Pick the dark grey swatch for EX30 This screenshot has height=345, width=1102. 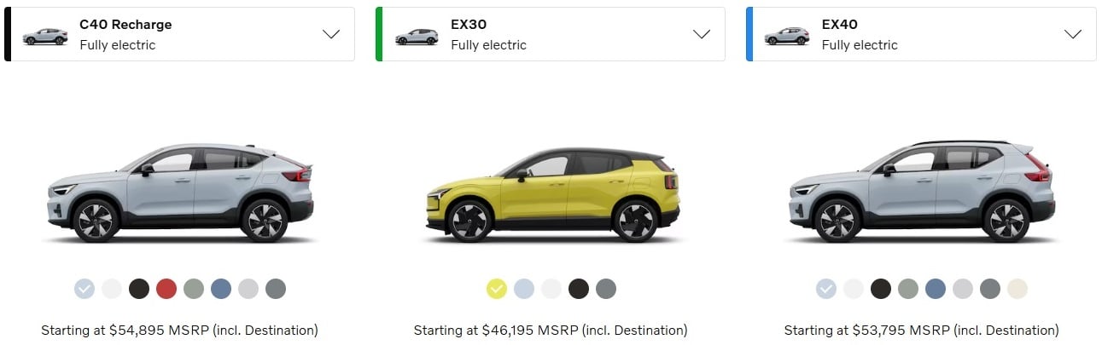(x=606, y=289)
